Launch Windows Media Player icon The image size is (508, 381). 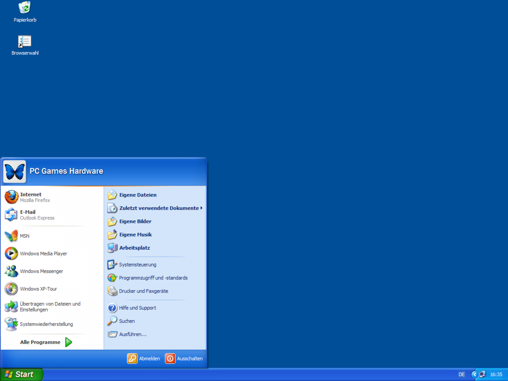(11, 253)
